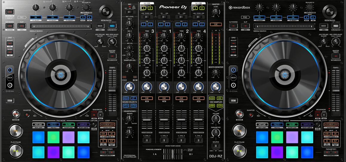Click the right deck BACK button

[x=324, y=26]
